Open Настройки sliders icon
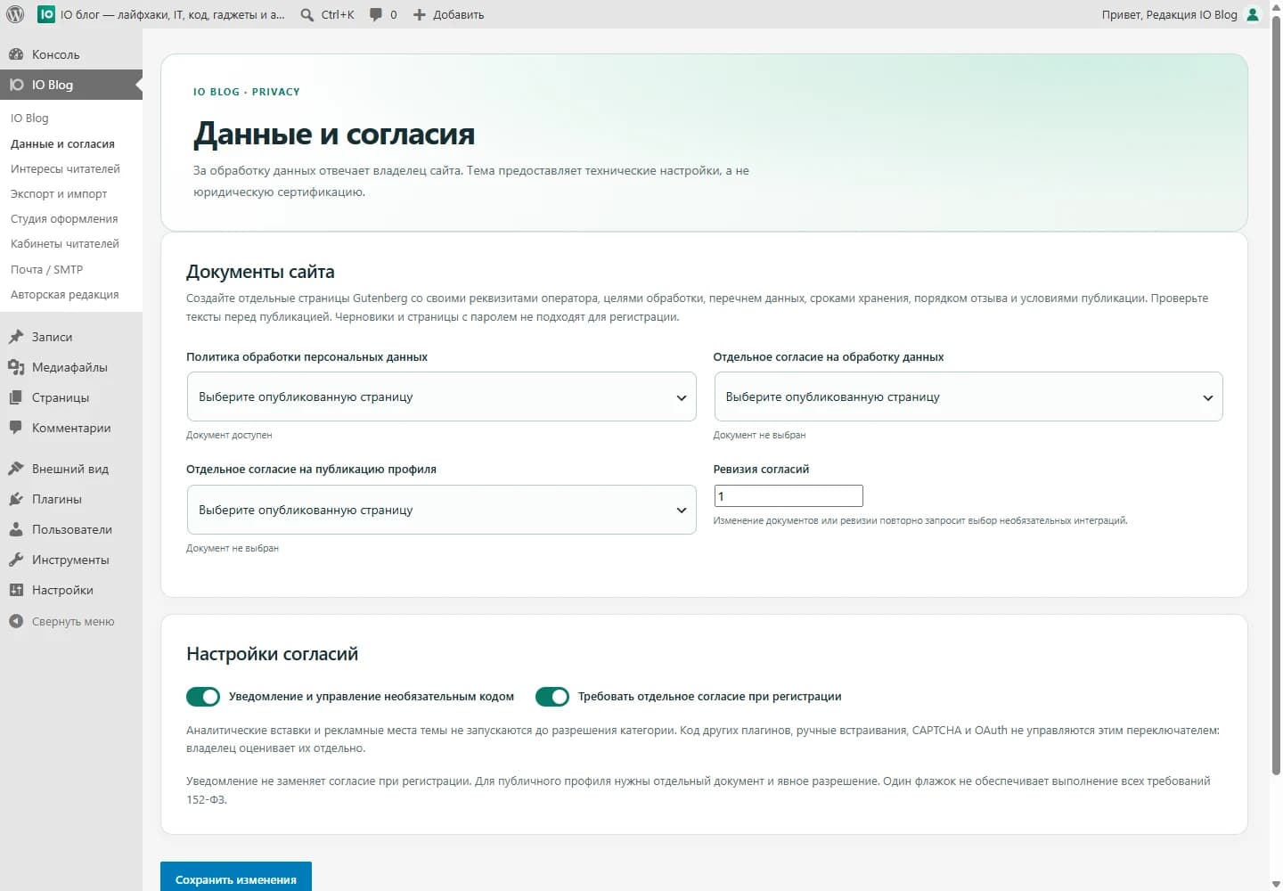 tap(16, 590)
